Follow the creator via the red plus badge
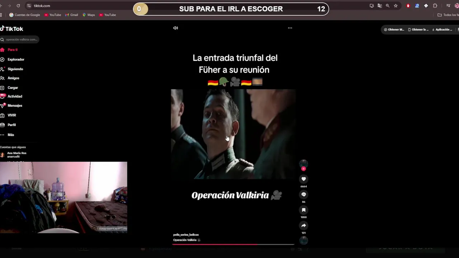The image size is (459, 258). 304,169
